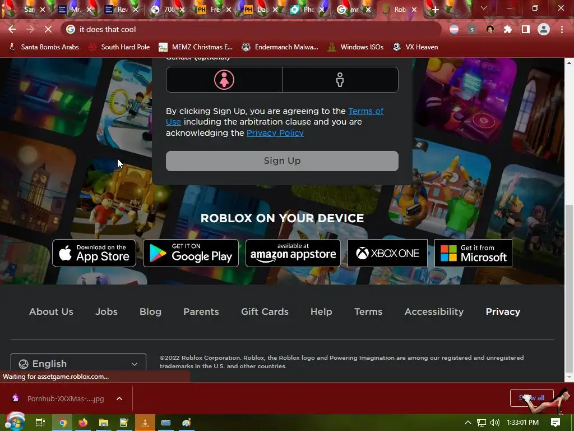Click the Sign Up button
This screenshot has width=574, height=431.
click(282, 161)
